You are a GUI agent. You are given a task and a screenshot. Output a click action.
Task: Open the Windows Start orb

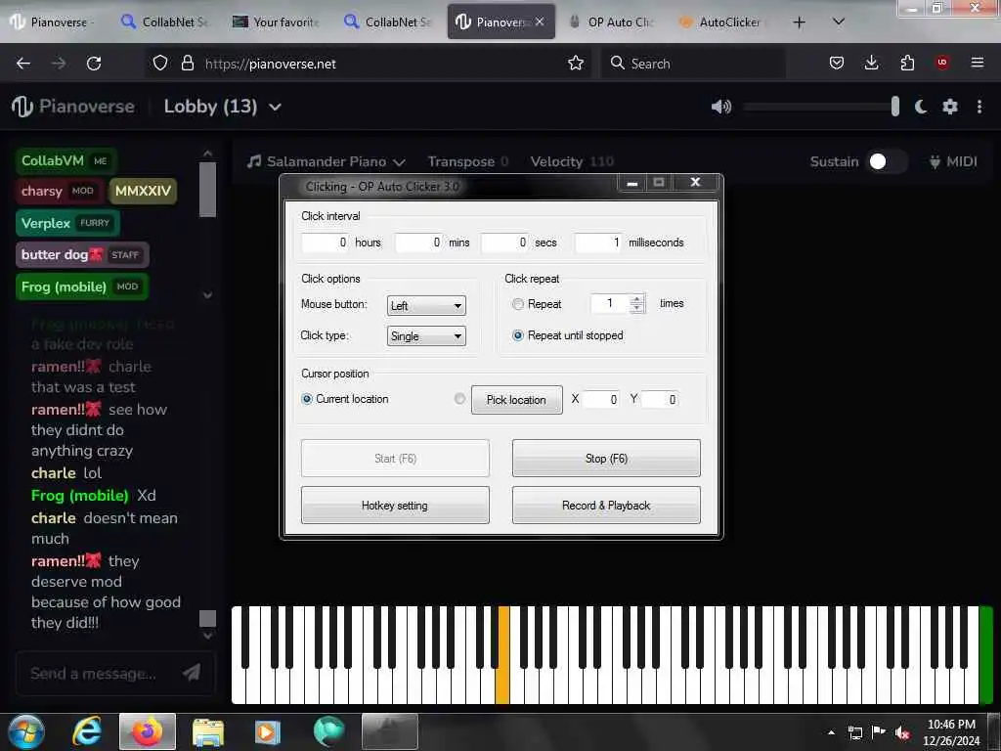click(x=25, y=731)
